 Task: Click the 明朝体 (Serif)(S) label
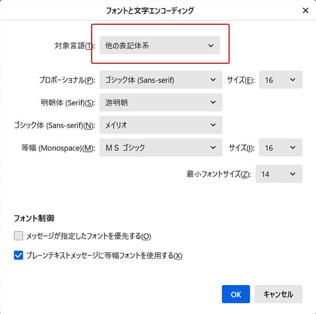click(68, 103)
